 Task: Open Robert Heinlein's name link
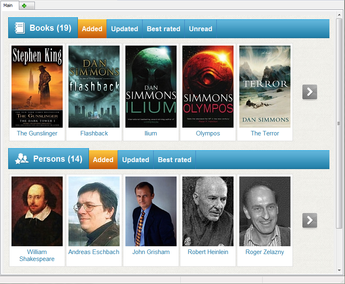point(208,252)
